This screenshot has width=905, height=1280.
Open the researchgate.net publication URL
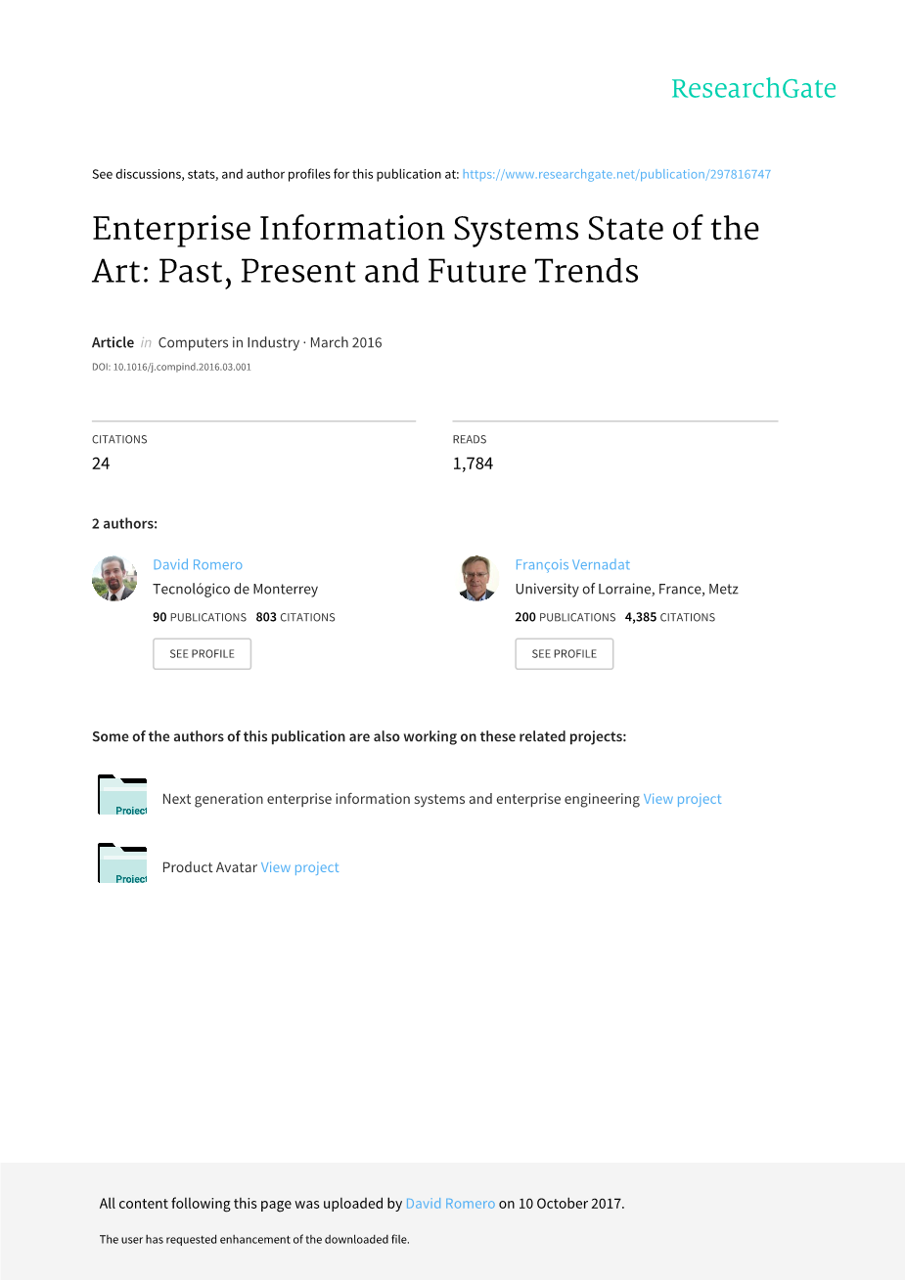(616, 174)
